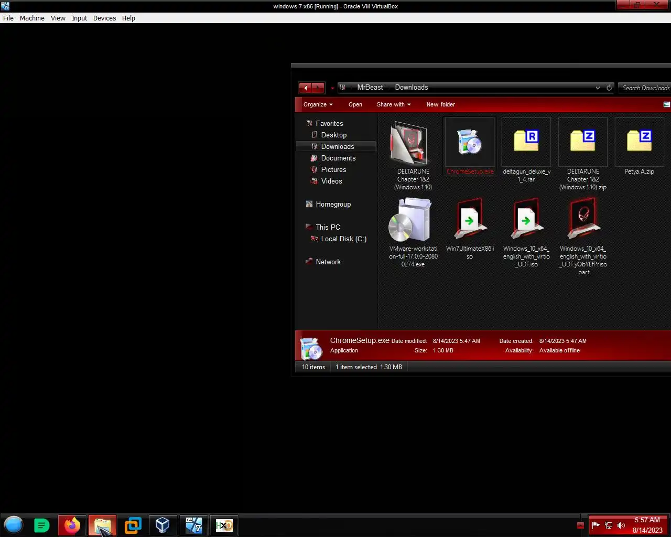Select the deltagun_deluxe_v1_4.rar archive icon
This screenshot has height=537, width=671.
(x=526, y=142)
